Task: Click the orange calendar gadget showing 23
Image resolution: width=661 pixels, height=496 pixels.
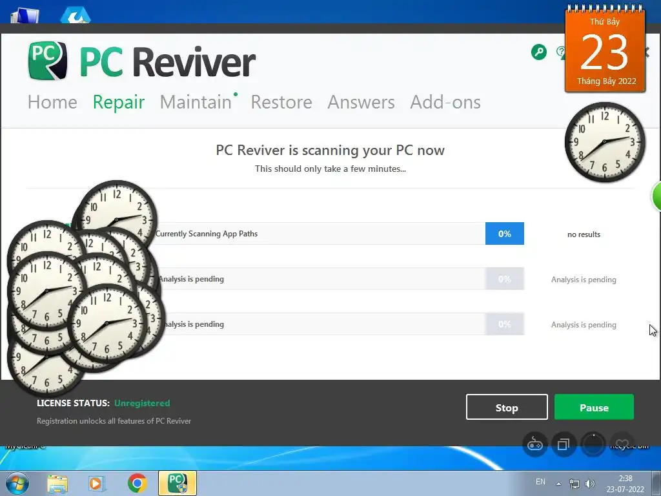Action: [x=605, y=50]
